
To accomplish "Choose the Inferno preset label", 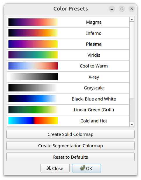I will pyautogui.click(x=94, y=33).
